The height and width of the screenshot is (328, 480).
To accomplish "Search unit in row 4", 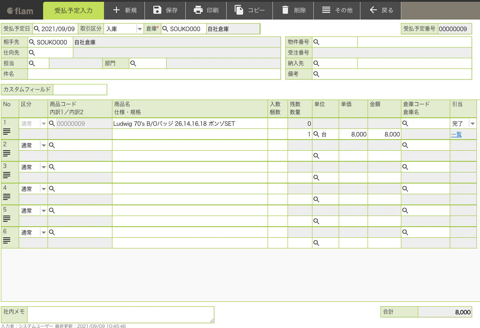I will [x=316, y=200].
